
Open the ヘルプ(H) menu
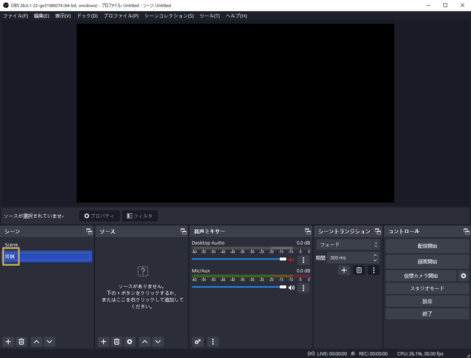click(236, 16)
